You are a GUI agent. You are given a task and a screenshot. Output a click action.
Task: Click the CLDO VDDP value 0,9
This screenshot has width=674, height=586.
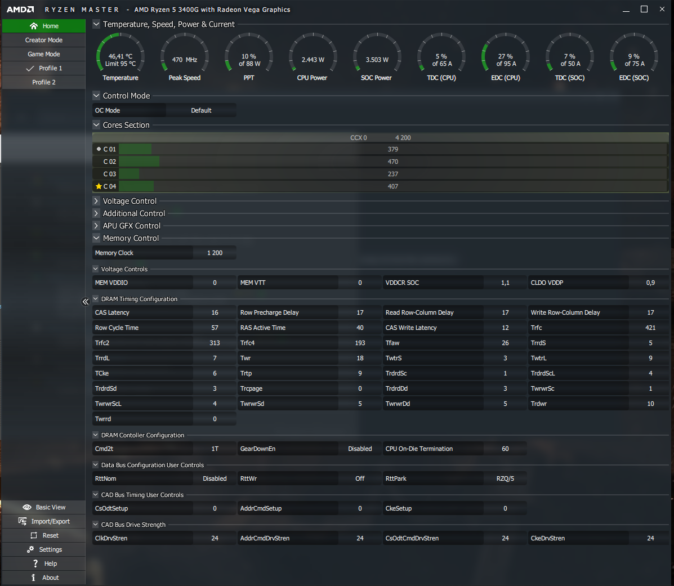click(x=650, y=283)
